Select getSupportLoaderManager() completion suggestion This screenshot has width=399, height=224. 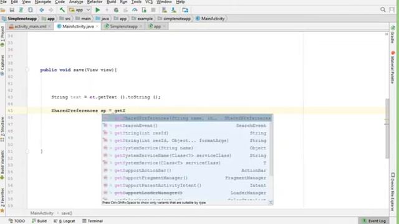[x=186, y=193]
